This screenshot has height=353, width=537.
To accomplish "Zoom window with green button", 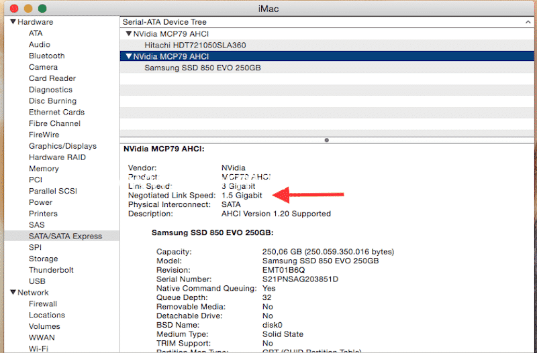I will pos(42,9).
